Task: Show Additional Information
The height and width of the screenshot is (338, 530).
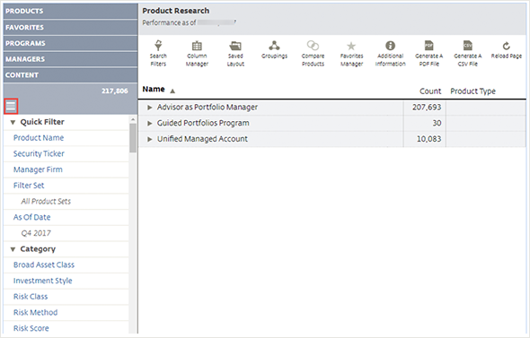Action: [390, 53]
